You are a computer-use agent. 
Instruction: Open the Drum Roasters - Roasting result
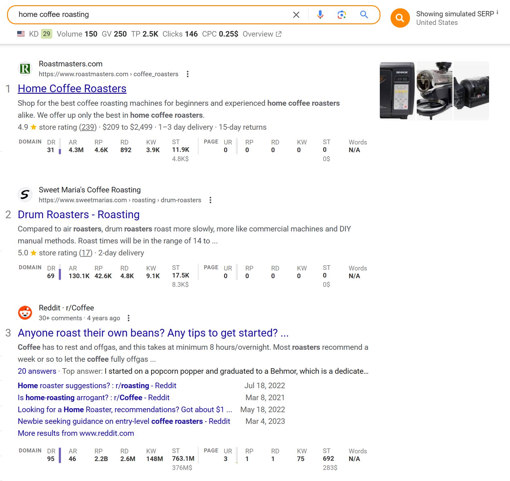tap(78, 215)
